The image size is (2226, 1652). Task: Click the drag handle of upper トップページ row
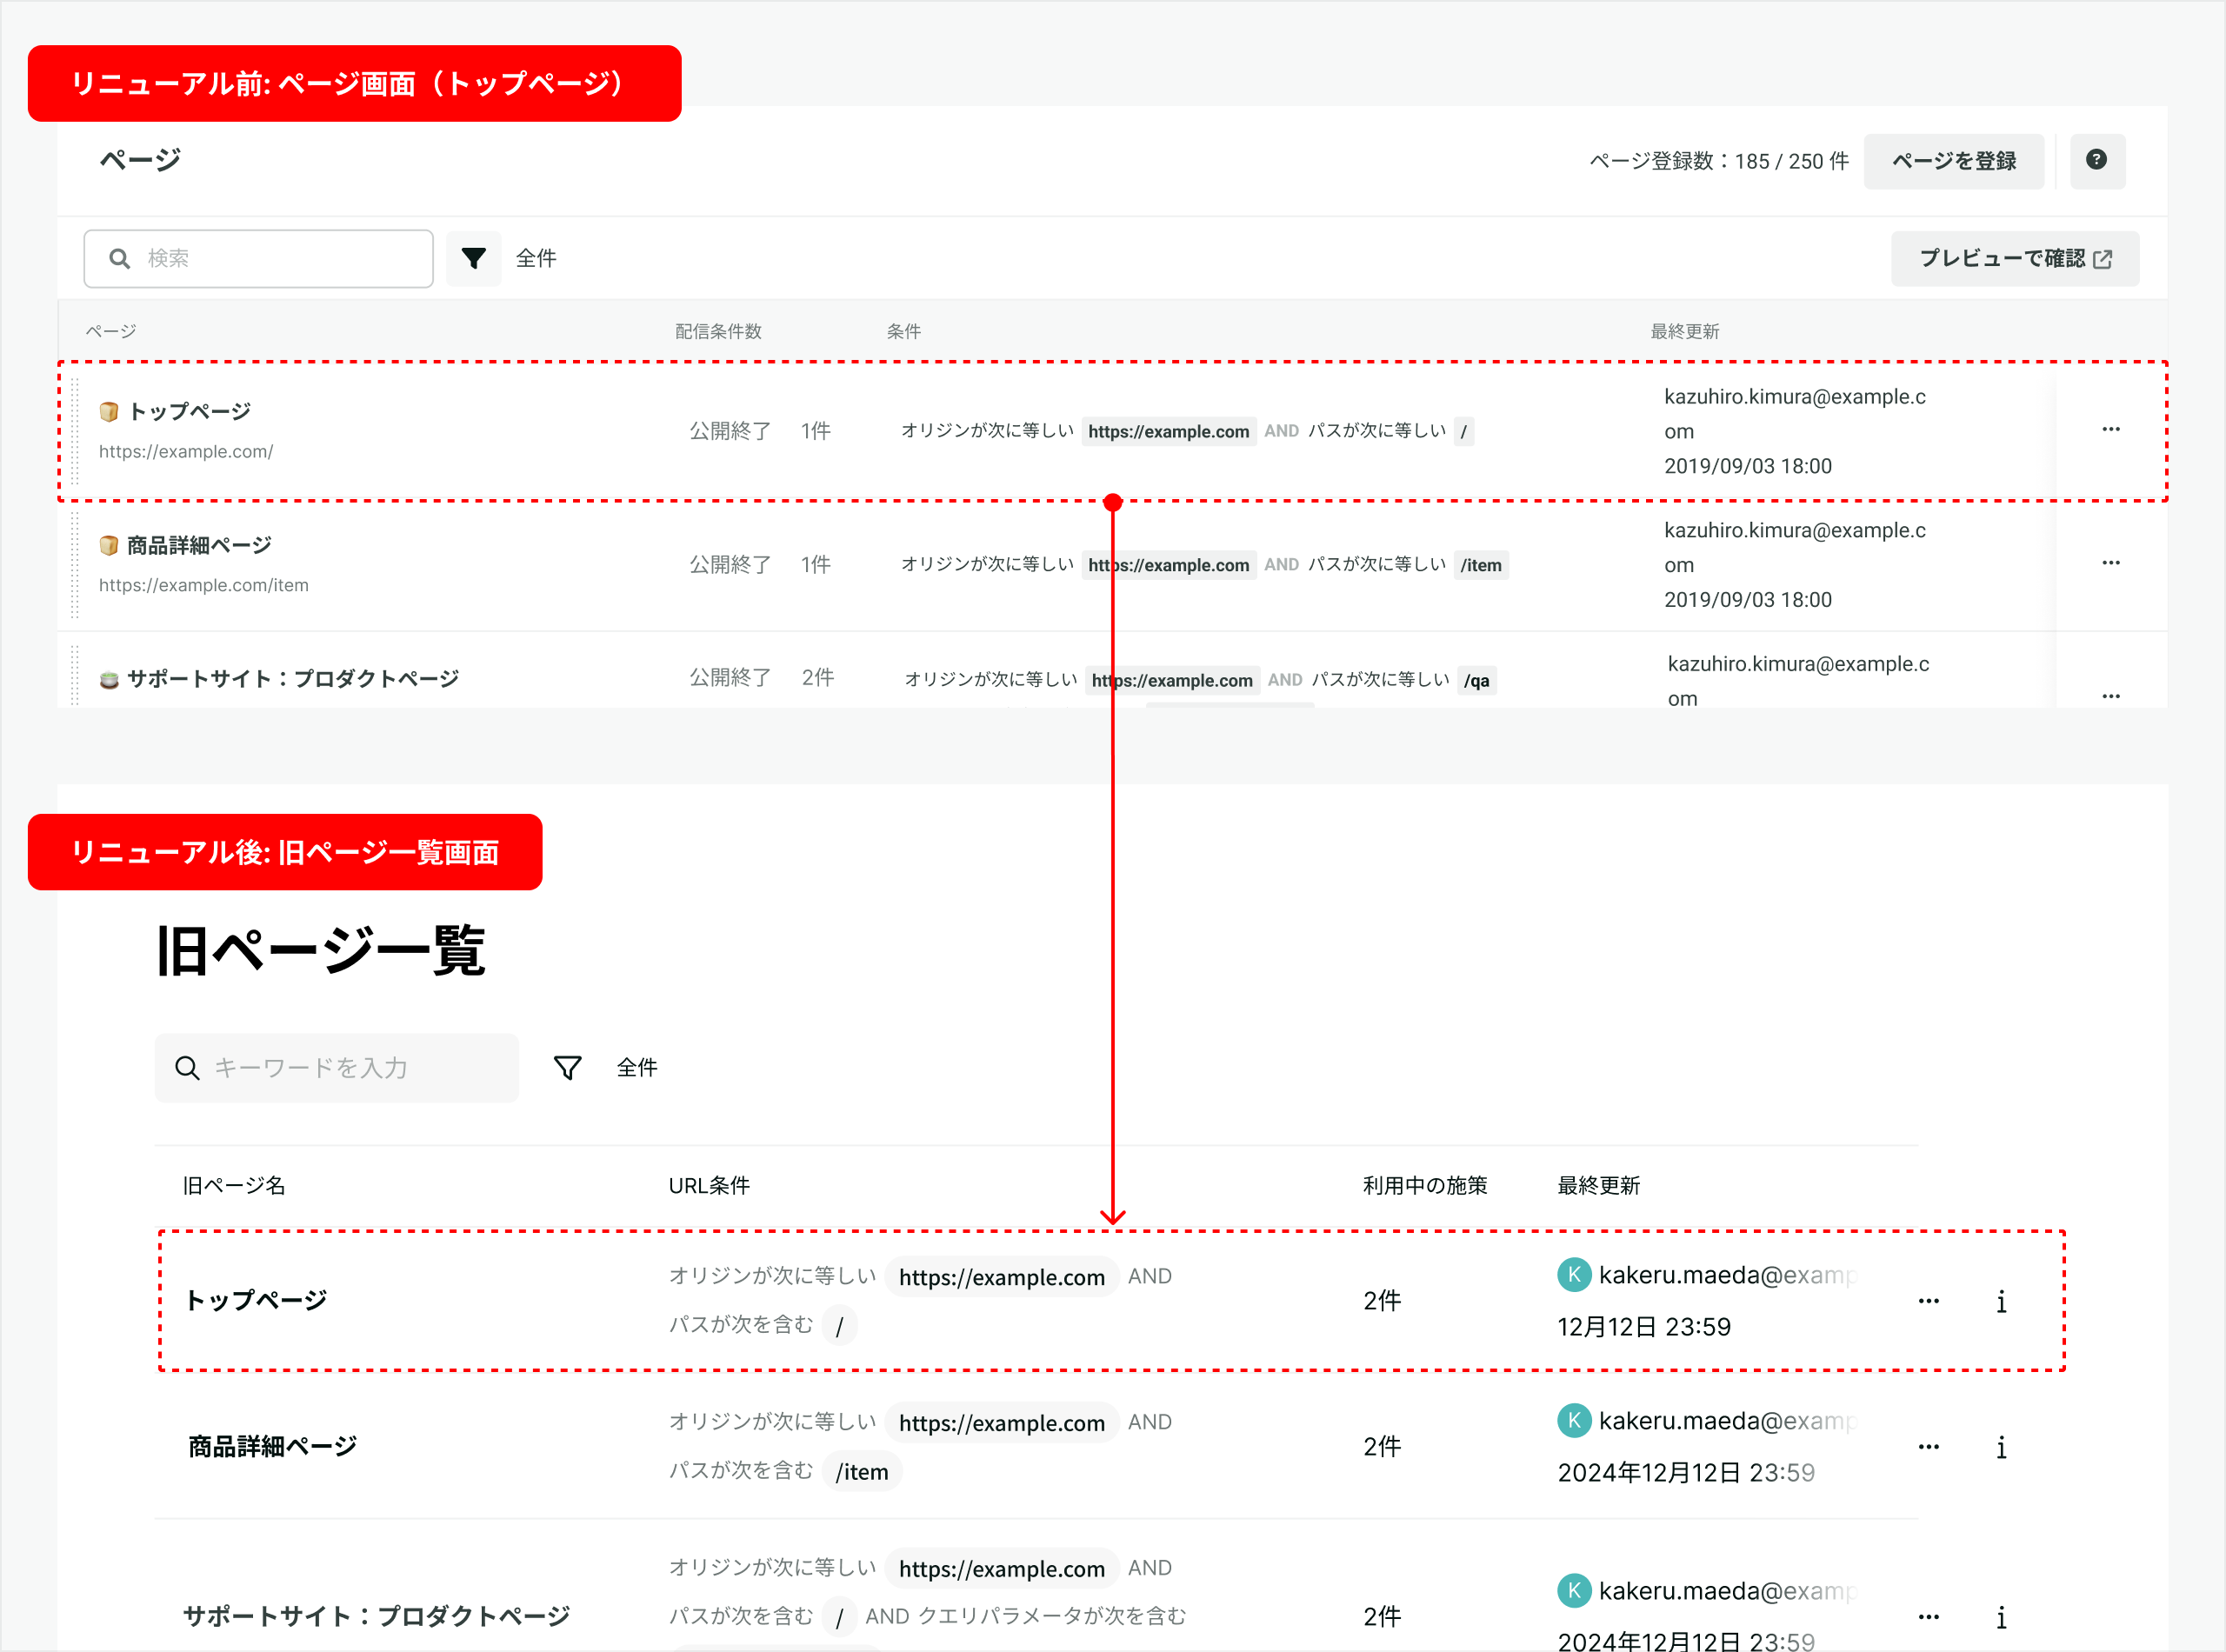(75, 430)
